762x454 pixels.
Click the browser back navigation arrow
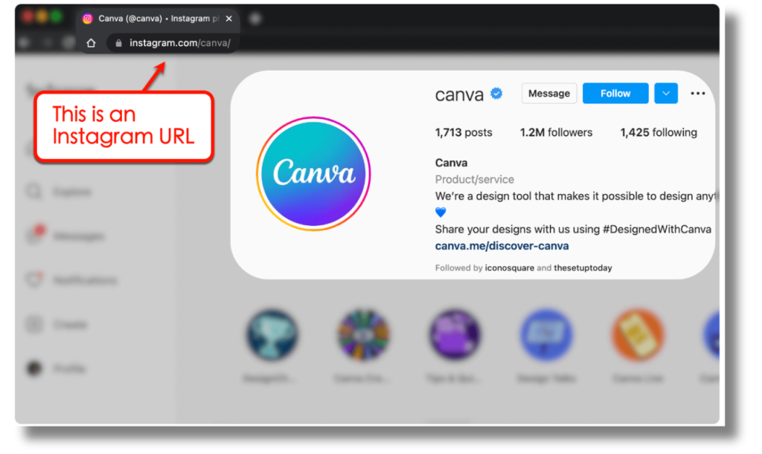coord(22,42)
